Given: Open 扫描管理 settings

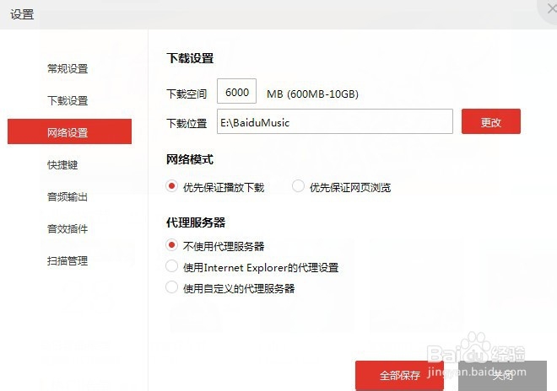Looking at the screenshot, I should (68, 260).
